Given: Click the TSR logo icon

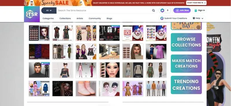Looking at the screenshot, I should point(32,14).
